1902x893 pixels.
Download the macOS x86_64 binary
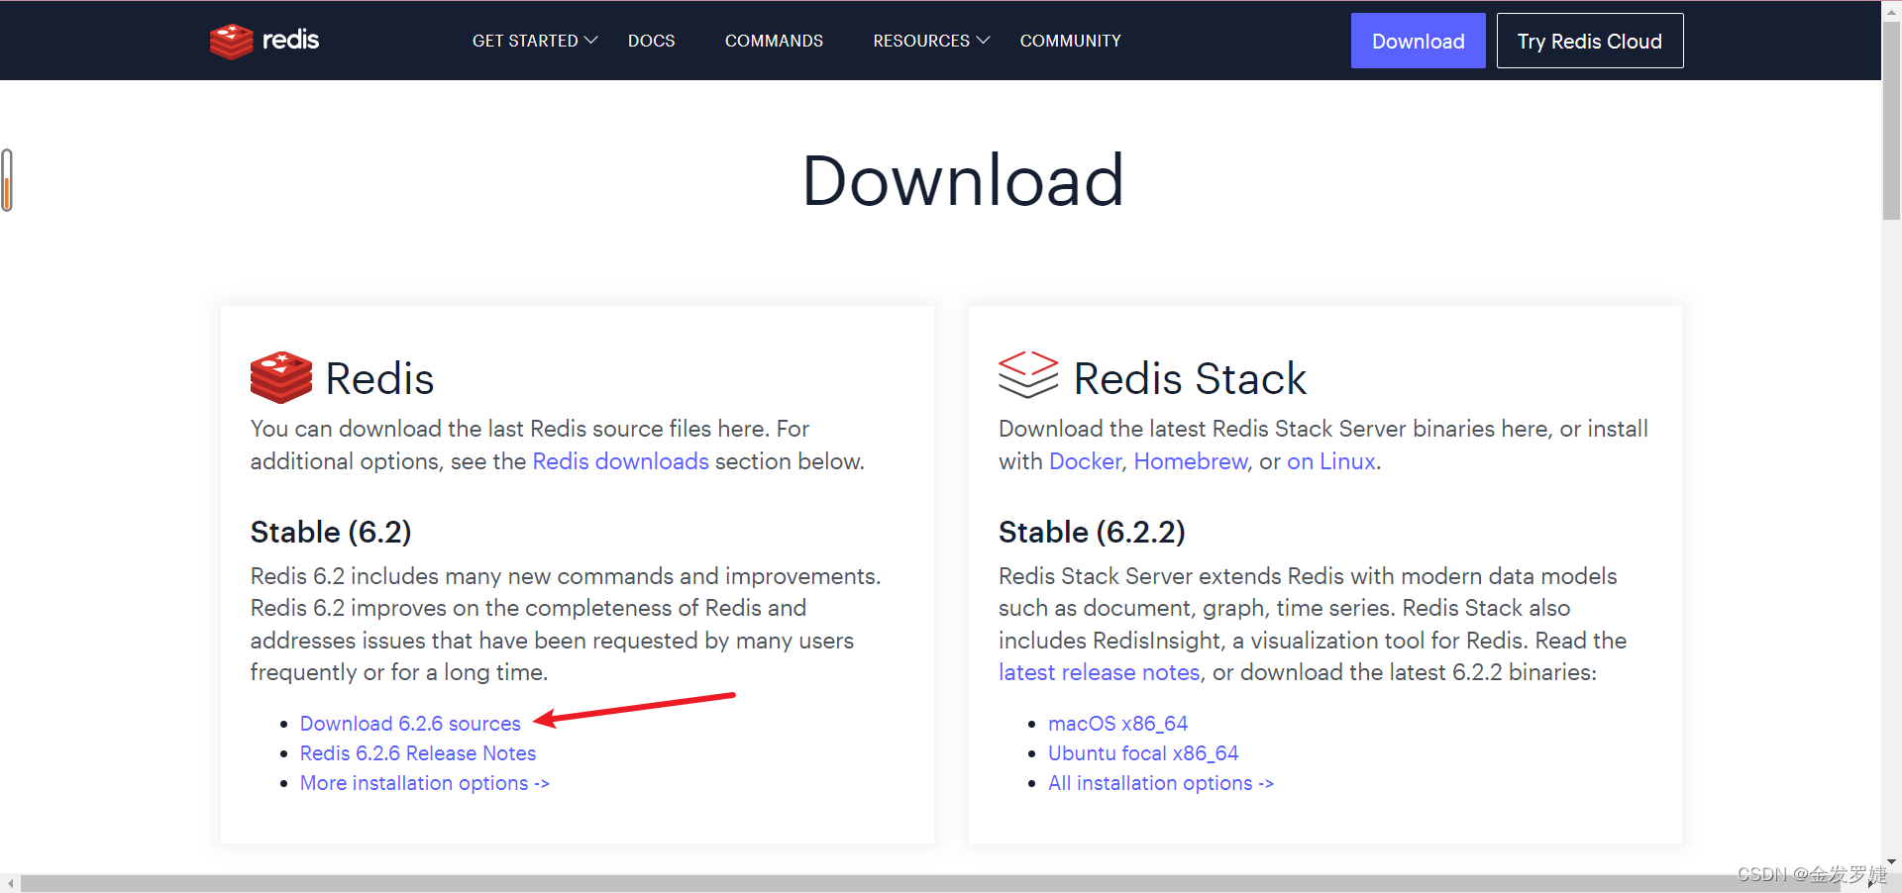click(x=1118, y=724)
